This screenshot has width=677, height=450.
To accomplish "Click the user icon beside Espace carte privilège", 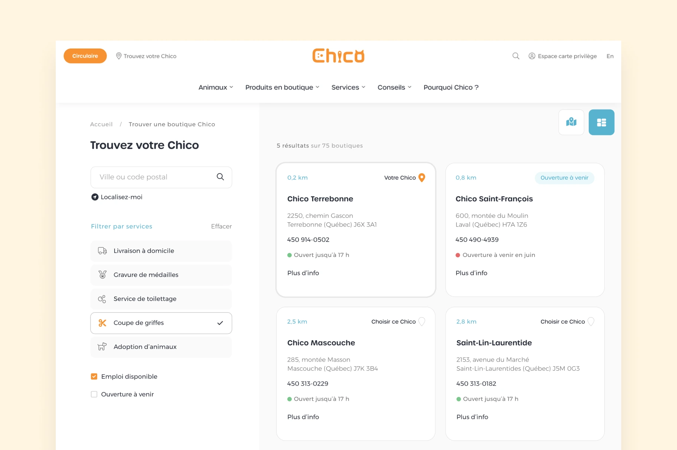I will 532,56.
